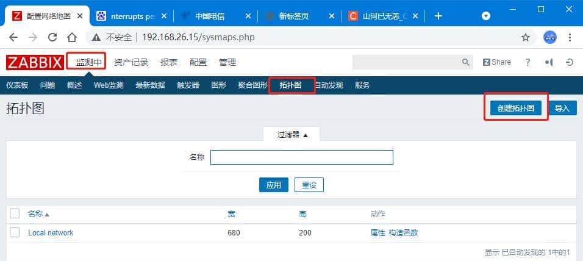Go to 服务 submenu
This screenshot has height=261, width=583.
point(362,85)
